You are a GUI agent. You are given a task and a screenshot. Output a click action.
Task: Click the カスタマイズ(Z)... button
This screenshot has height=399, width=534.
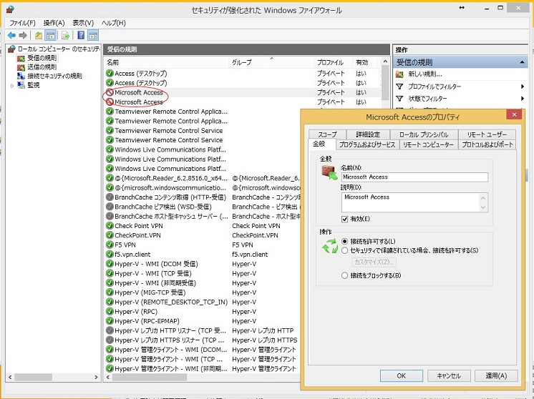point(374,262)
